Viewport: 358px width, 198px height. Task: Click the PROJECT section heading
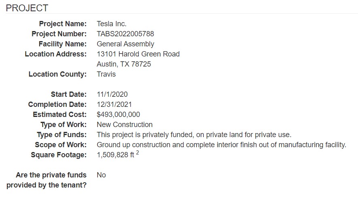coord(27,8)
